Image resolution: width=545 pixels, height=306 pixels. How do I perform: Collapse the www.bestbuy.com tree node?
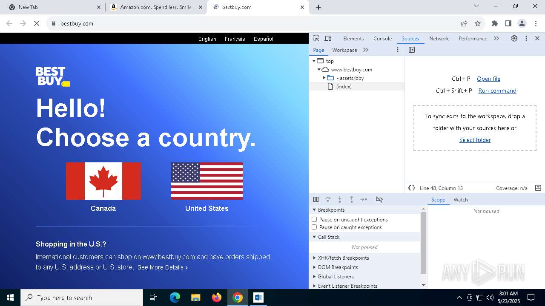coord(319,69)
